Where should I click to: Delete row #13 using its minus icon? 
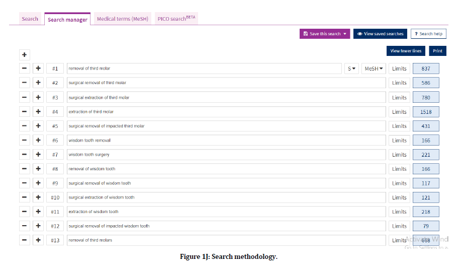pyautogui.click(x=25, y=240)
